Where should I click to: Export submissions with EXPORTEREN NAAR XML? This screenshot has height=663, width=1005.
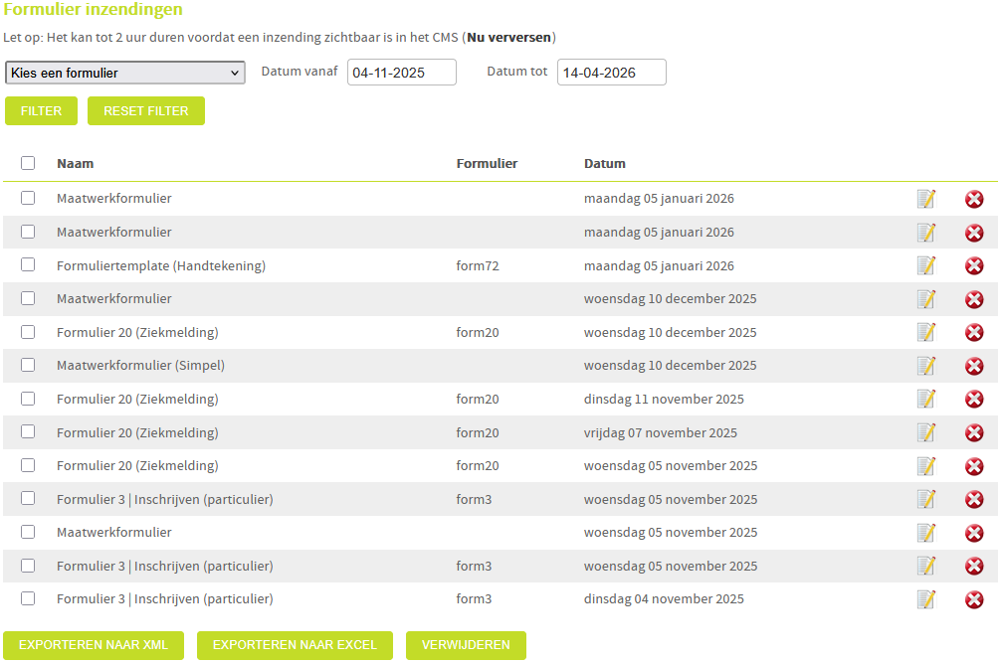(x=94, y=645)
